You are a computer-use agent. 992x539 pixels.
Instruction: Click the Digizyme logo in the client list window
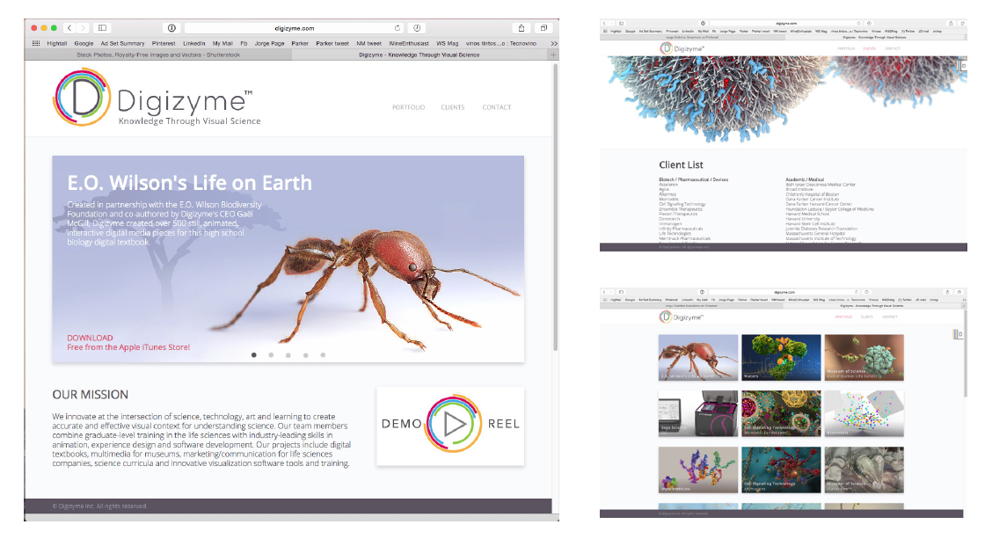click(x=682, y=48)
